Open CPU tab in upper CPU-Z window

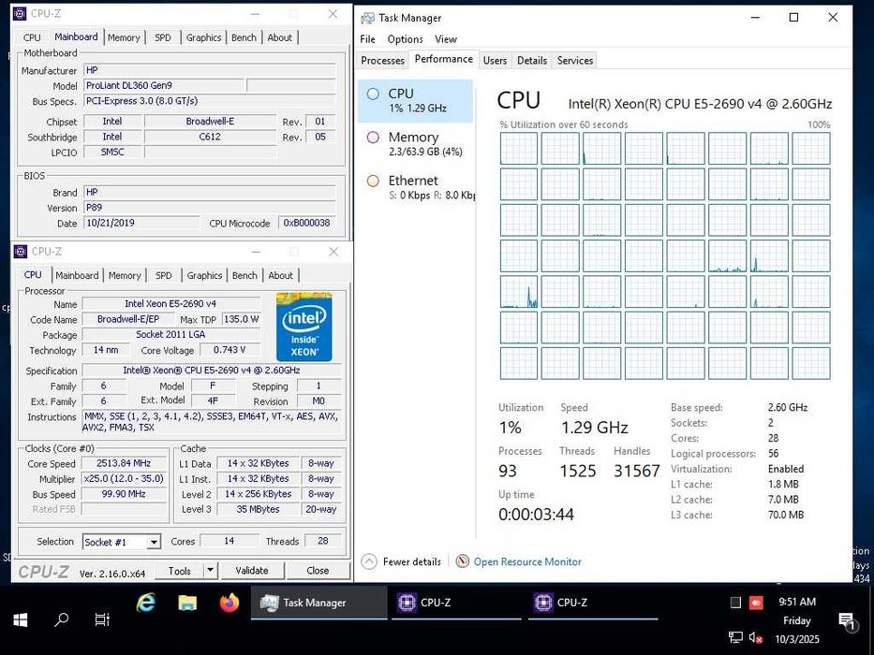pos(32,37)
